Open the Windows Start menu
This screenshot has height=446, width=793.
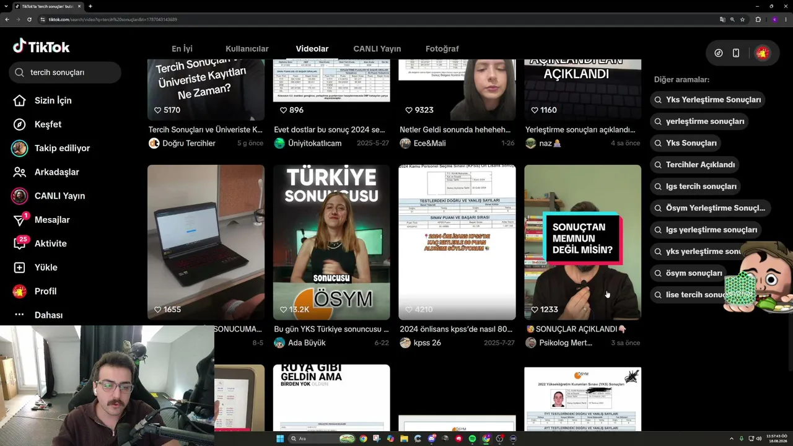279,439
